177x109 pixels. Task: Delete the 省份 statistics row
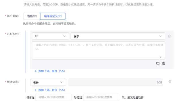pos(170,81)
